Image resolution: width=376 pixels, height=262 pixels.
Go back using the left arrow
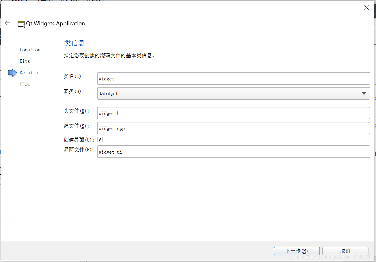8,23
